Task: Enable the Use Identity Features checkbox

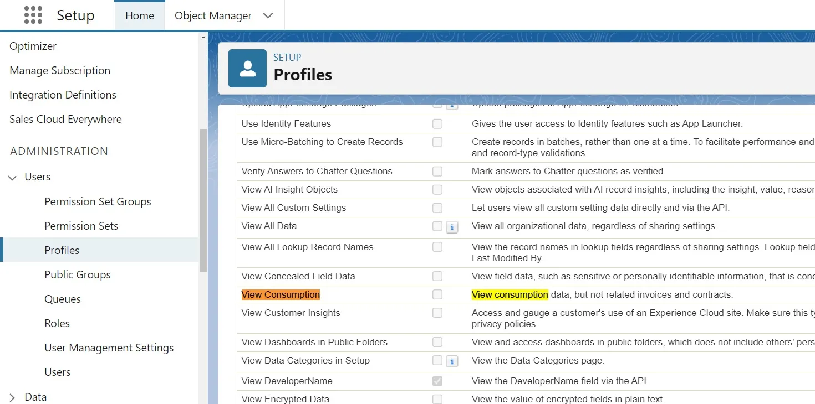Action: tap(437, 123)
